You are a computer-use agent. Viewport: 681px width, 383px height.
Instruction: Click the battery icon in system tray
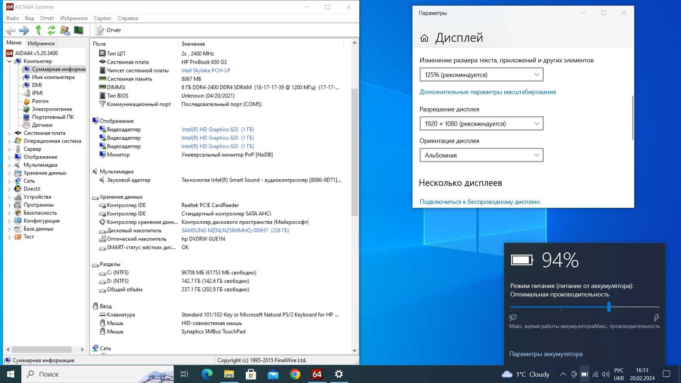pyautogui.click(x=585, y=374)
